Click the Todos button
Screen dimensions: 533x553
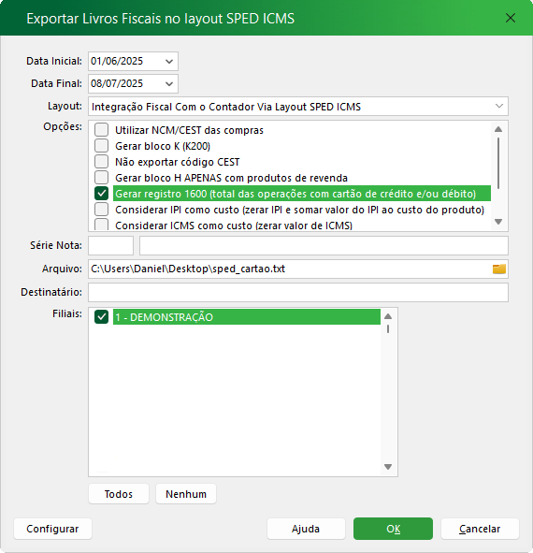[x=119, y=494]
